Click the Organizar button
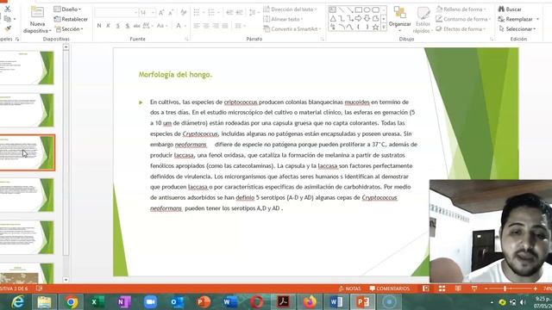552x310 pixels. [399, 19]
